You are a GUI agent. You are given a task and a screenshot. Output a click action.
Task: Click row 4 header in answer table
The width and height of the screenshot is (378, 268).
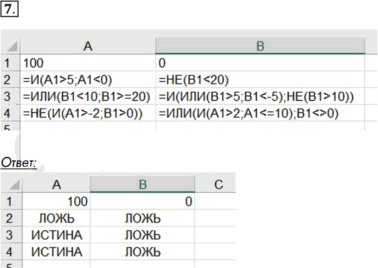click(x=9, y=252)
